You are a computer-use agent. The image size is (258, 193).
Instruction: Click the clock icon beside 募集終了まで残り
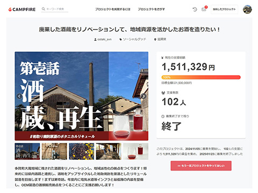click(x=163, y=116)
